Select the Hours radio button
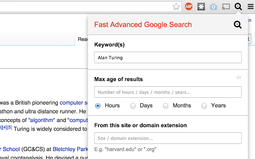This screenshot has width=255, height=159. pyautogui.click(x=98, y=106)
